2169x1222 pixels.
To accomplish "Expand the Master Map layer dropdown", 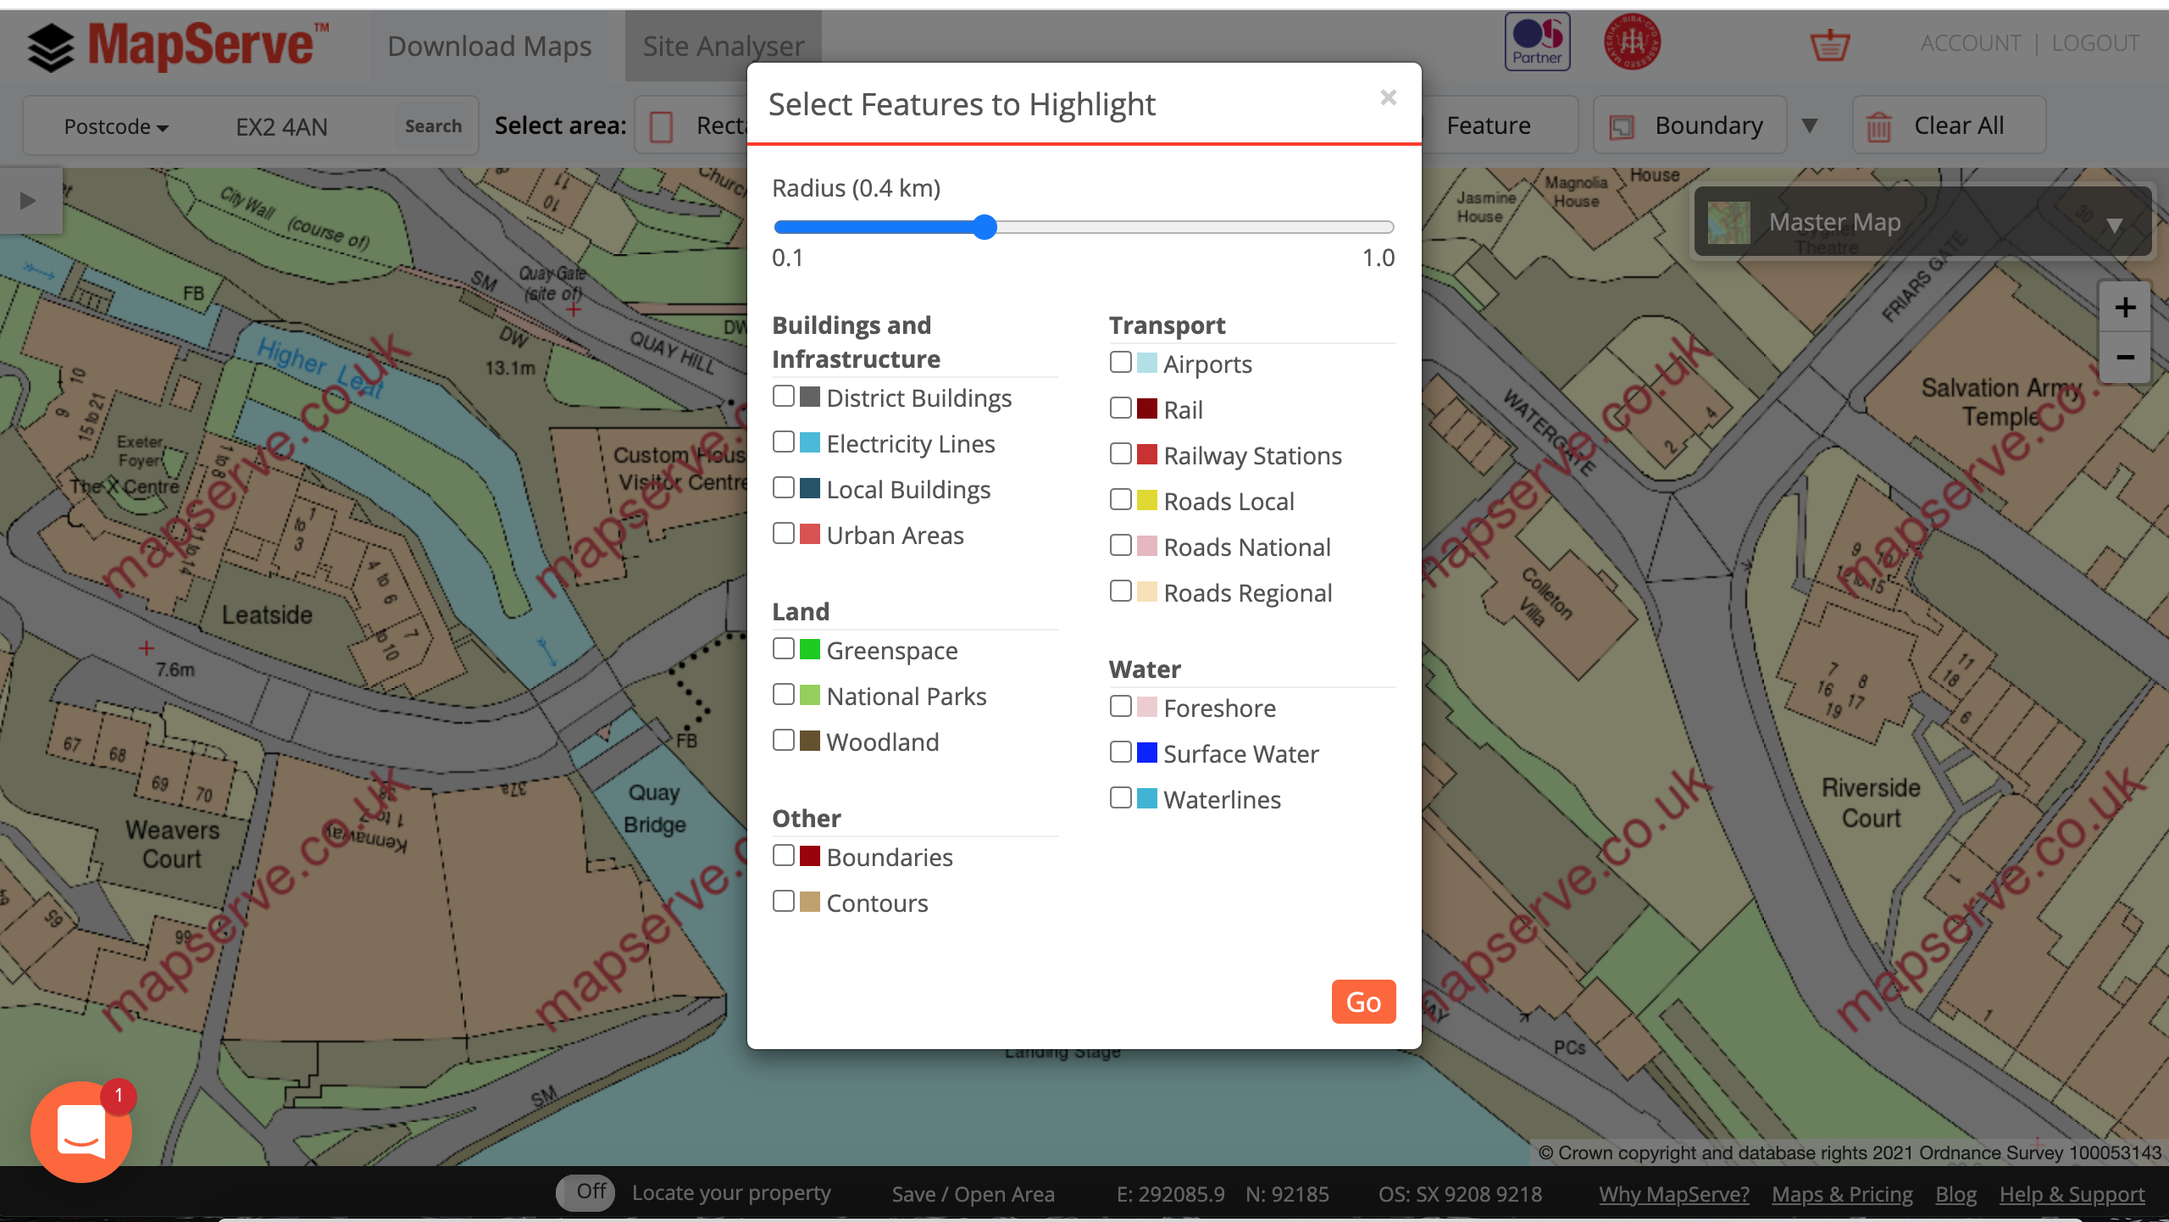I will (x=2114, y=225).
